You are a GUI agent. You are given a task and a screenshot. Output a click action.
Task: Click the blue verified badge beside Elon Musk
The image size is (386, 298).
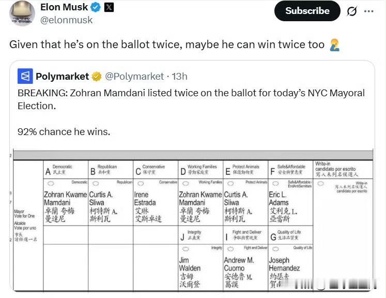pos(96,7)
